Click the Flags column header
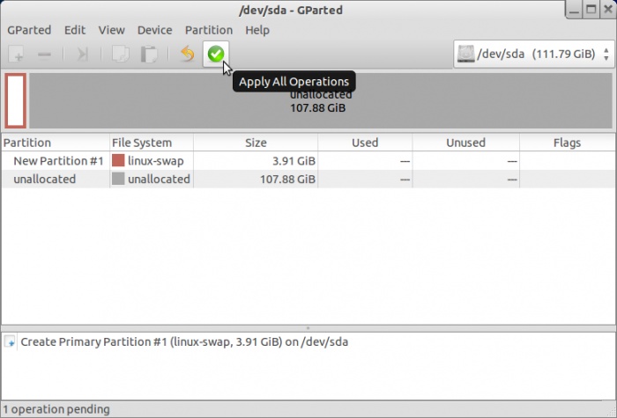Screen dimensions: 617x418 pos(567,143)
